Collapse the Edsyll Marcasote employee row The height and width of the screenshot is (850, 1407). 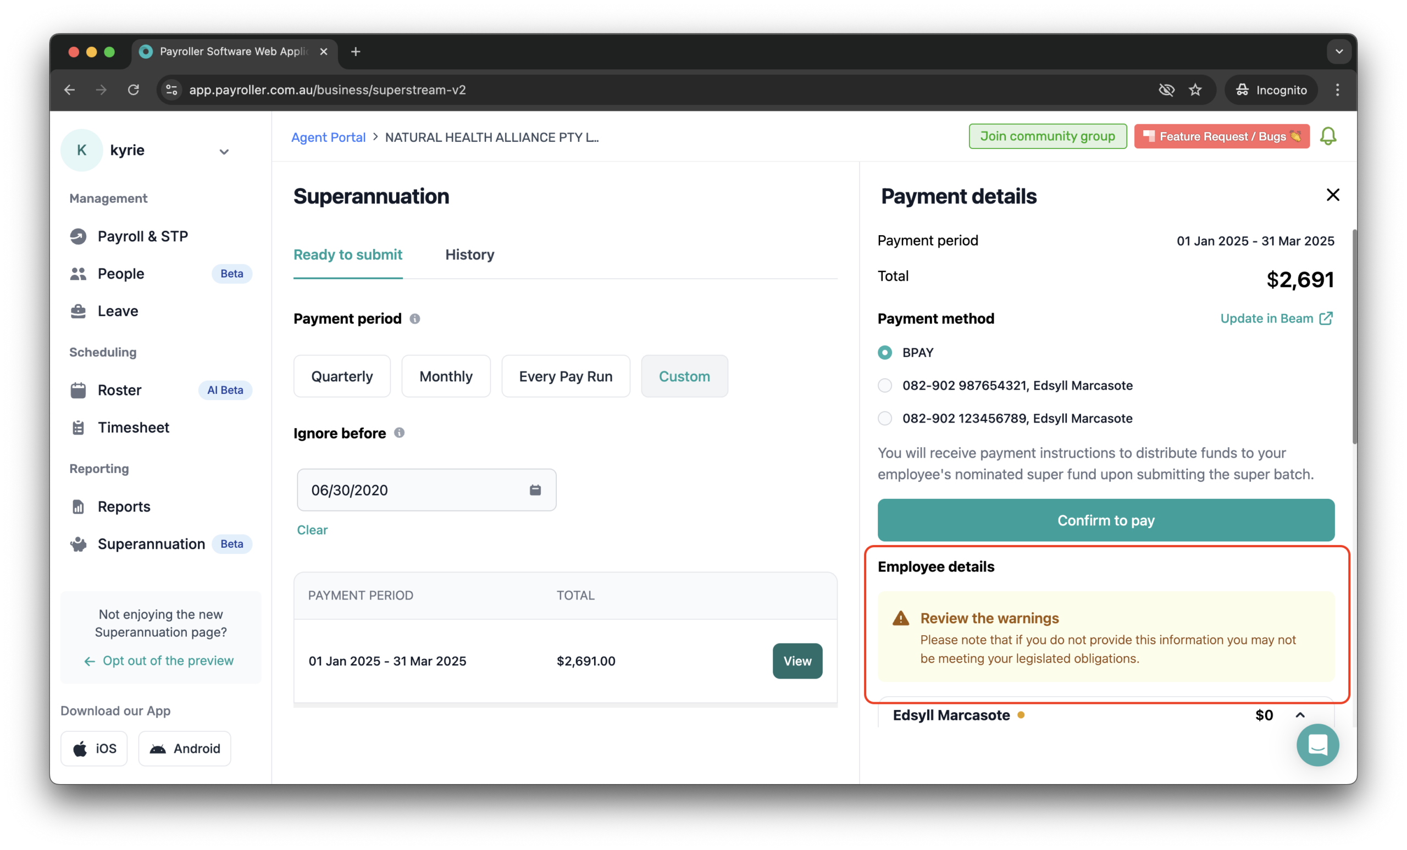click(x=1300, y=715)
